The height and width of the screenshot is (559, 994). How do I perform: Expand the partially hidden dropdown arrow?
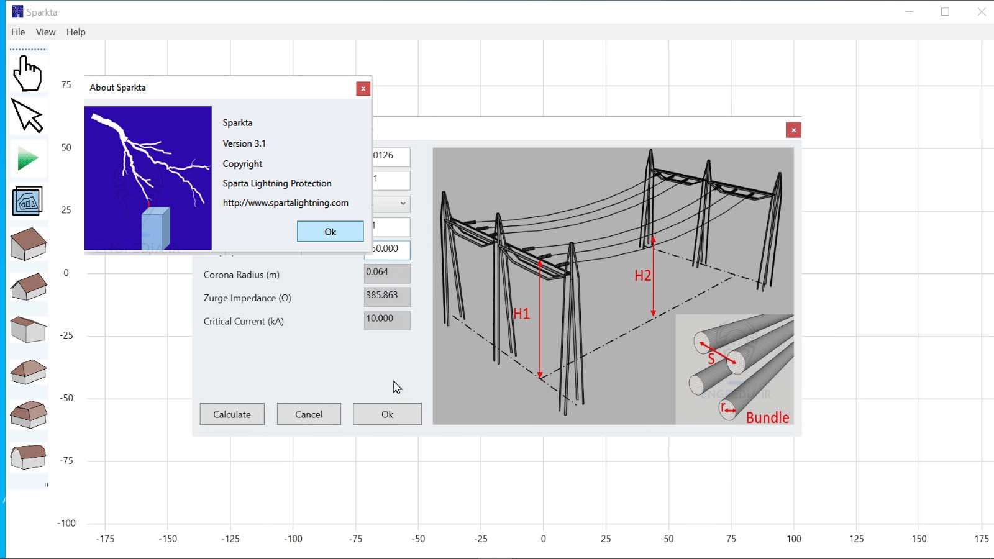[403, 204]
